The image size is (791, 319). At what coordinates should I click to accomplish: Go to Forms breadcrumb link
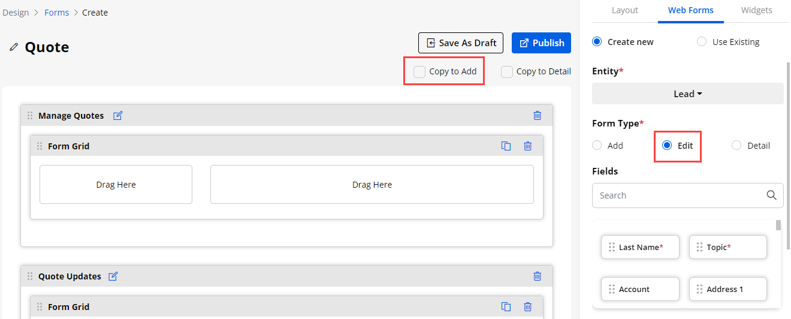point(56,13)
